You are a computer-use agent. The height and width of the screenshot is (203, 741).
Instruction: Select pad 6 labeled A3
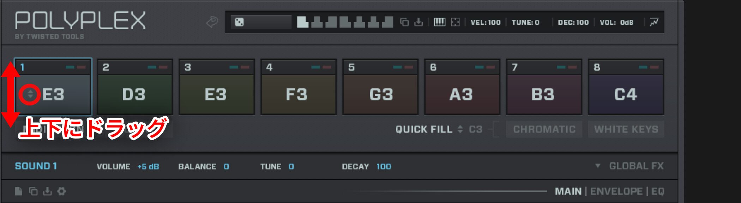(x=462, y=87)
